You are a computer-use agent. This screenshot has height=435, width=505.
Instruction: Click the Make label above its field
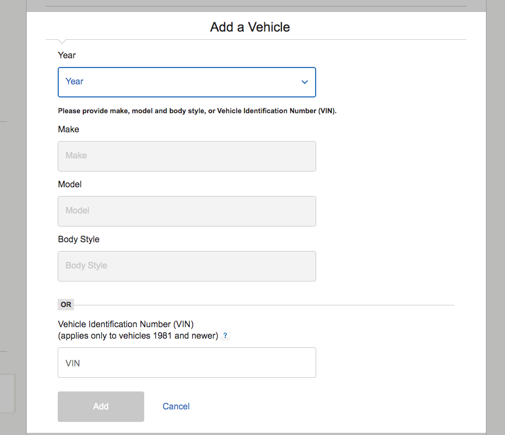(x=69, y=129)
